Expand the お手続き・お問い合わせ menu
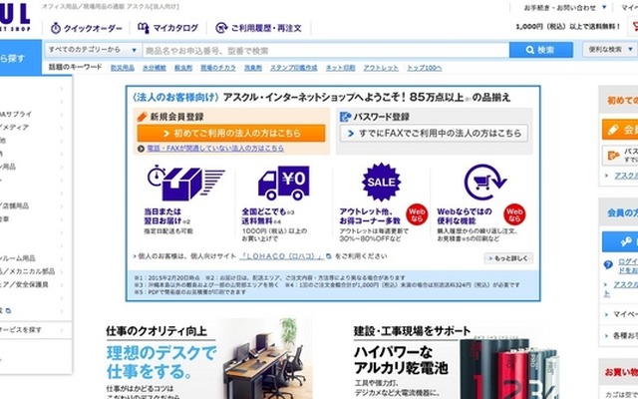The image size is (638, 399). [x=565, y=7]
